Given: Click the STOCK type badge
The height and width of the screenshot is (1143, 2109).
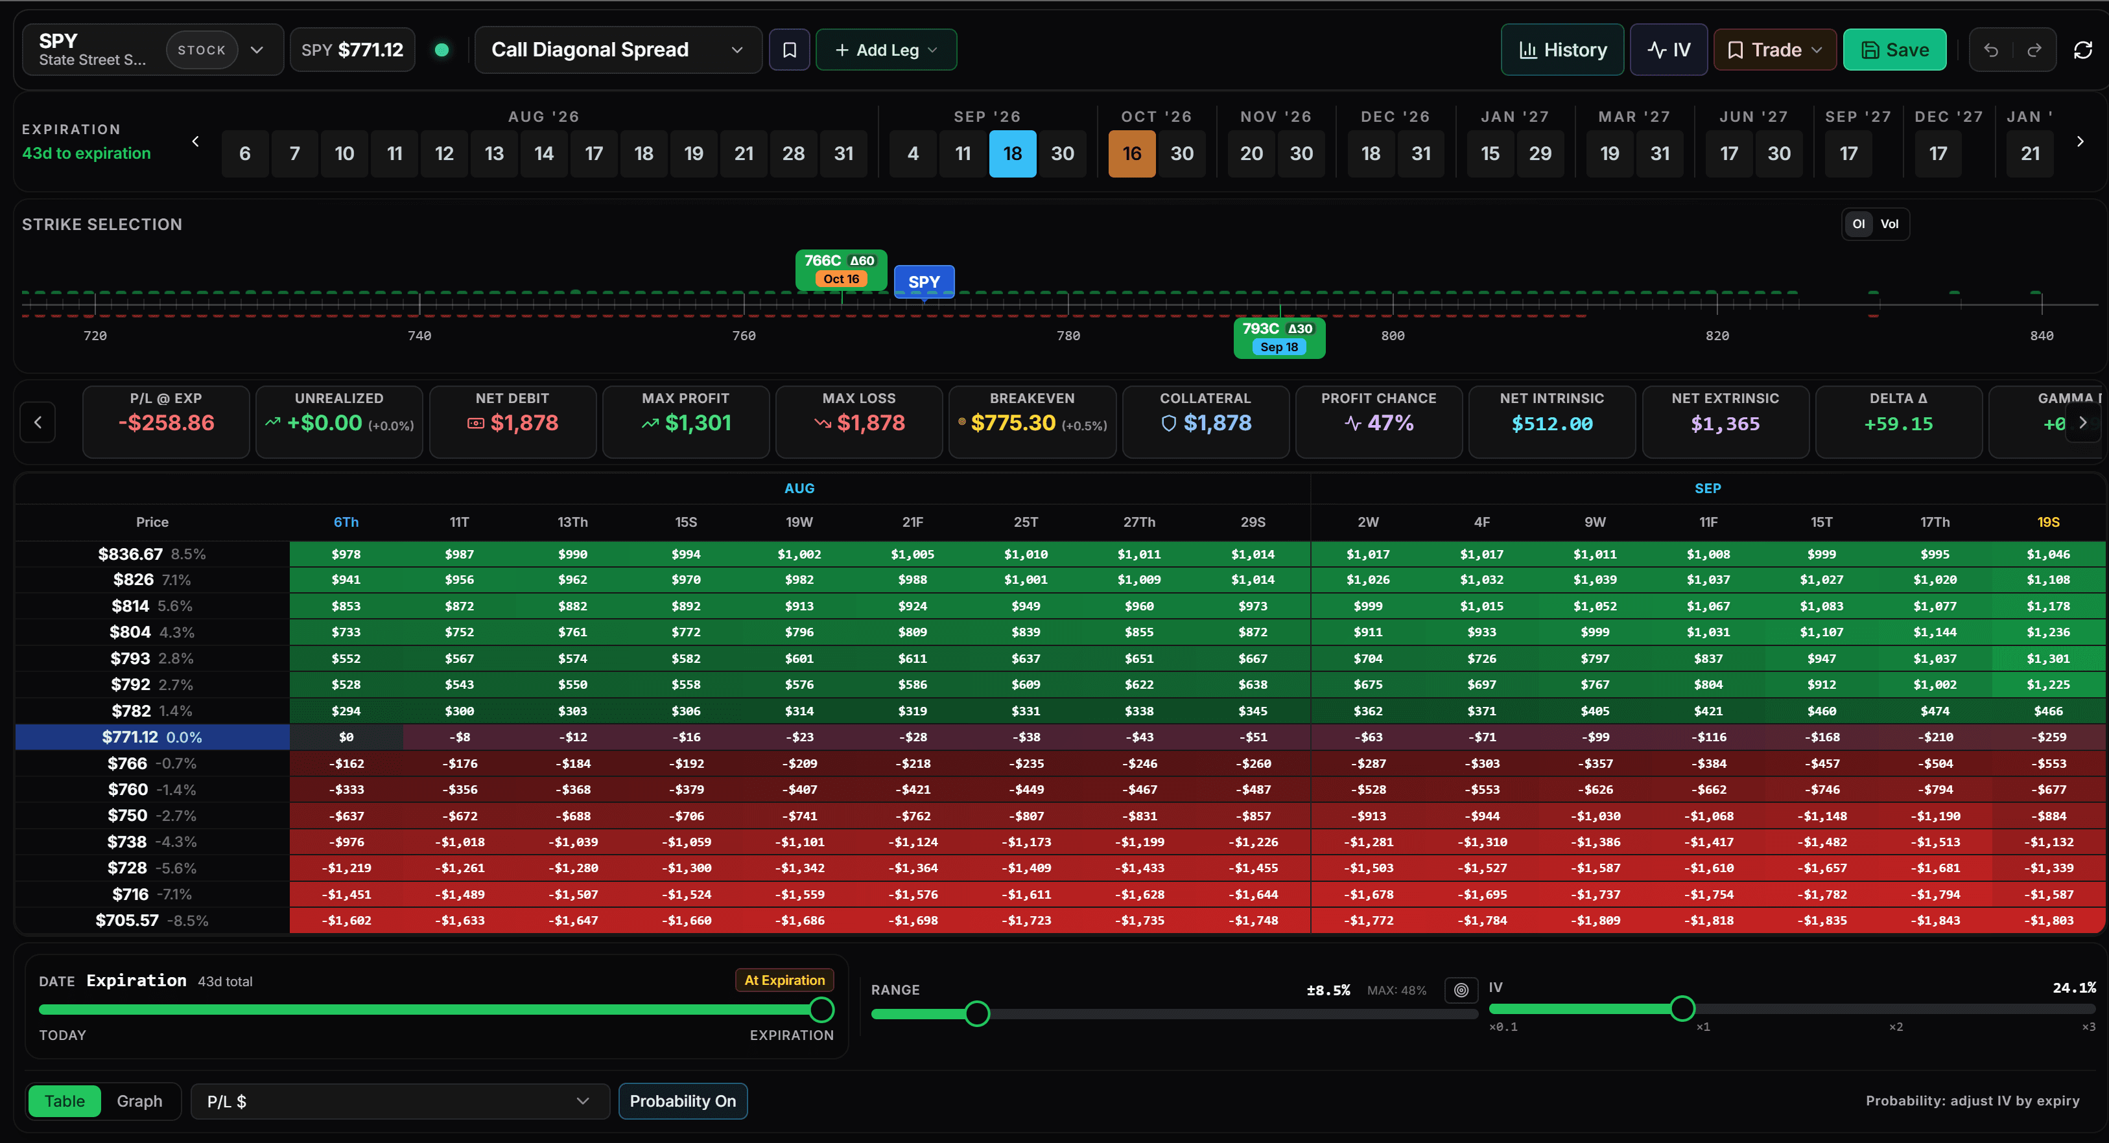Looking at the screenshot, I should tap(202, 50).
